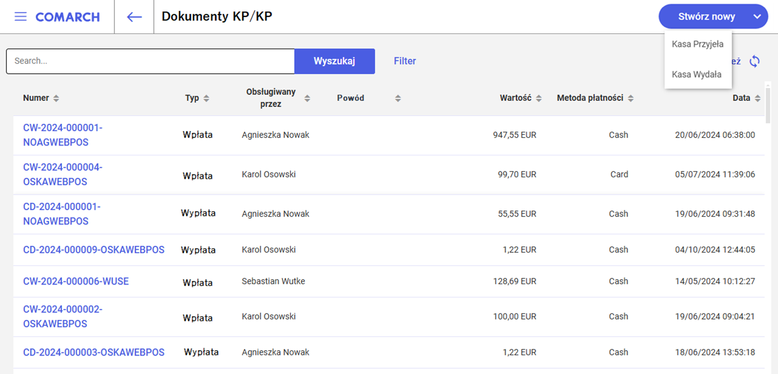Open the hamburger navigation menu
Viewport: 778px width, 374px height.
tap(20, 17)
